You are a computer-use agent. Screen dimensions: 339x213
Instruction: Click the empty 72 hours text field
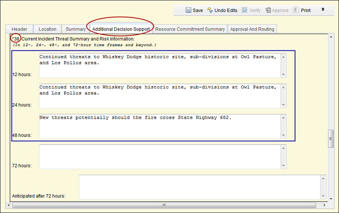tap(160, 157)
